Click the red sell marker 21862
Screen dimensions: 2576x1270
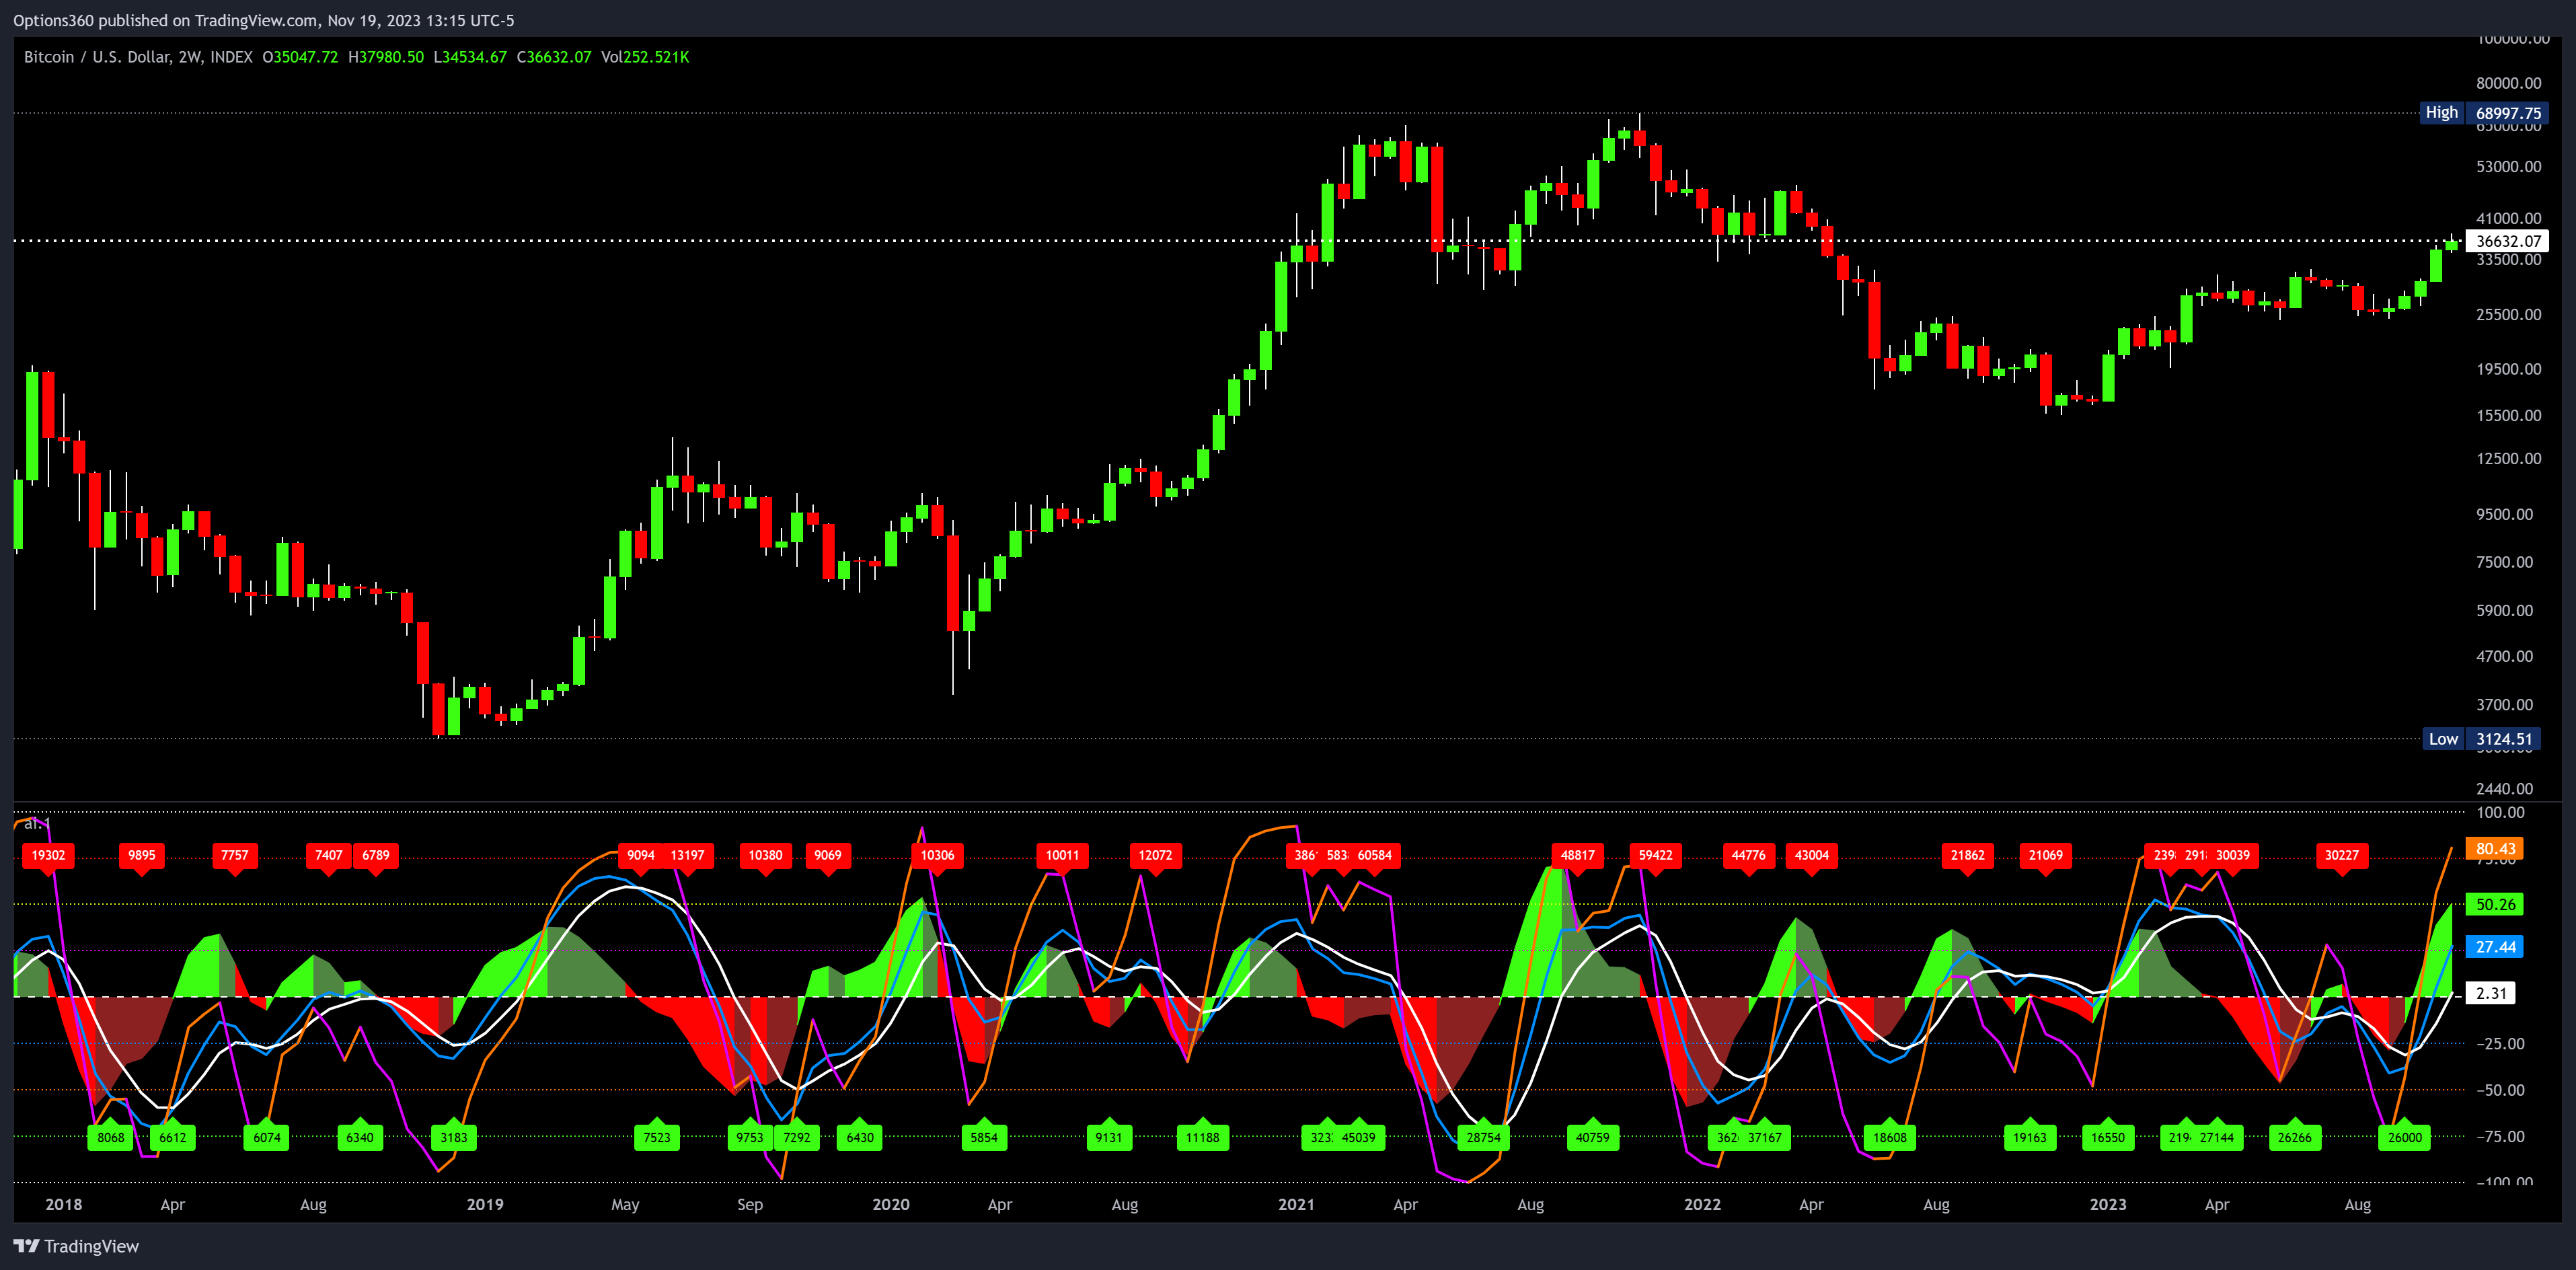click(1968, 856)
